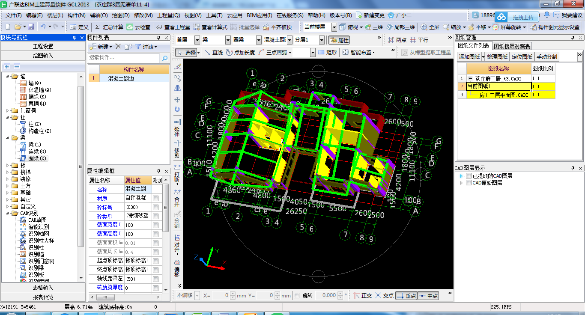The image size is (585, 315).
Task: Open the 当前楼层 dropdown
Action: [334, 27]
